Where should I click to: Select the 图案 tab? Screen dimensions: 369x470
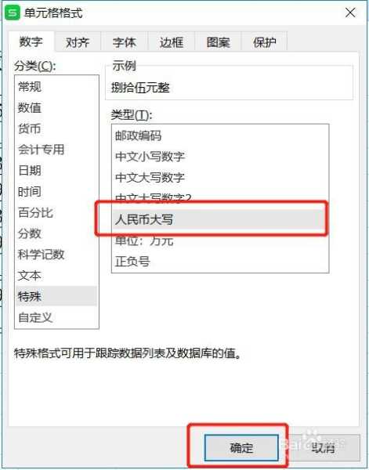219,42
